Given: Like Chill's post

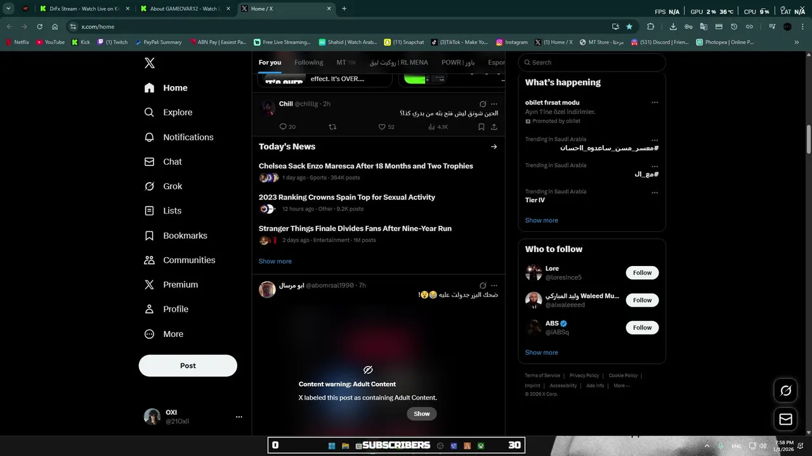Looking at the screenshot, I should point(386,127).
